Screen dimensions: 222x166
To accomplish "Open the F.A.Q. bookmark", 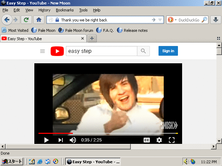I will point(105,30).
